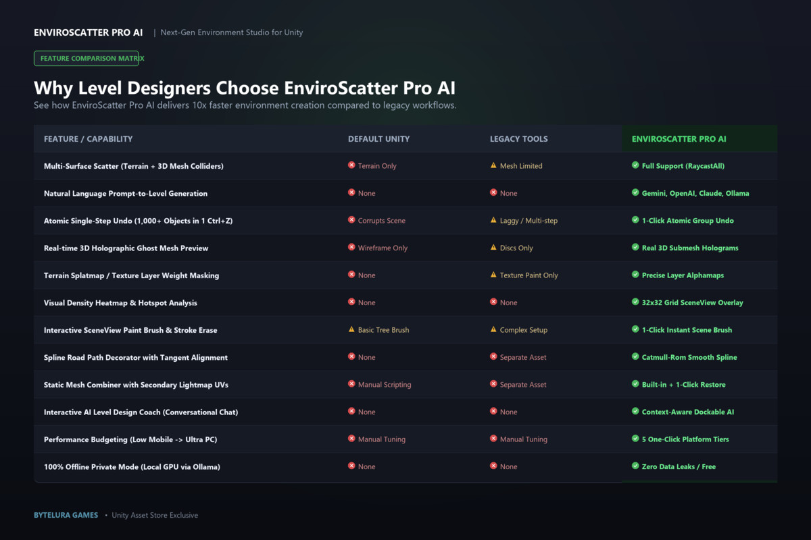Image resolution: width=811 pixels, height=540 pixels.
Task: Click the "5 One-Click Platform Tiers" cell text
Action: 685,439
